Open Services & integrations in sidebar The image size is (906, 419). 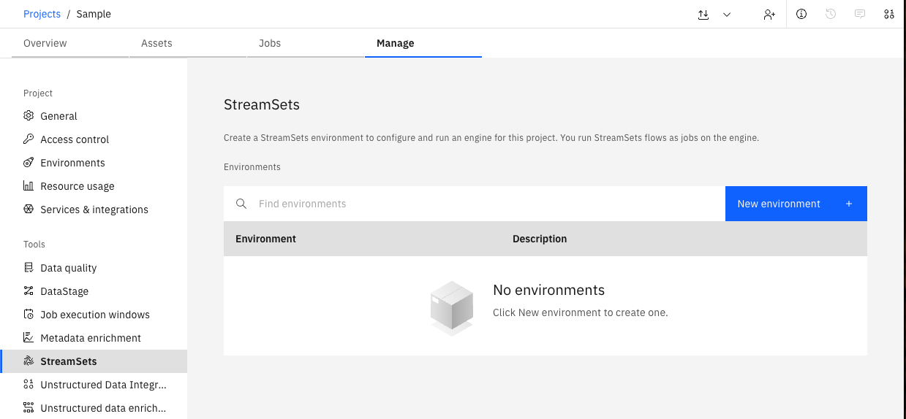(94, 209)
